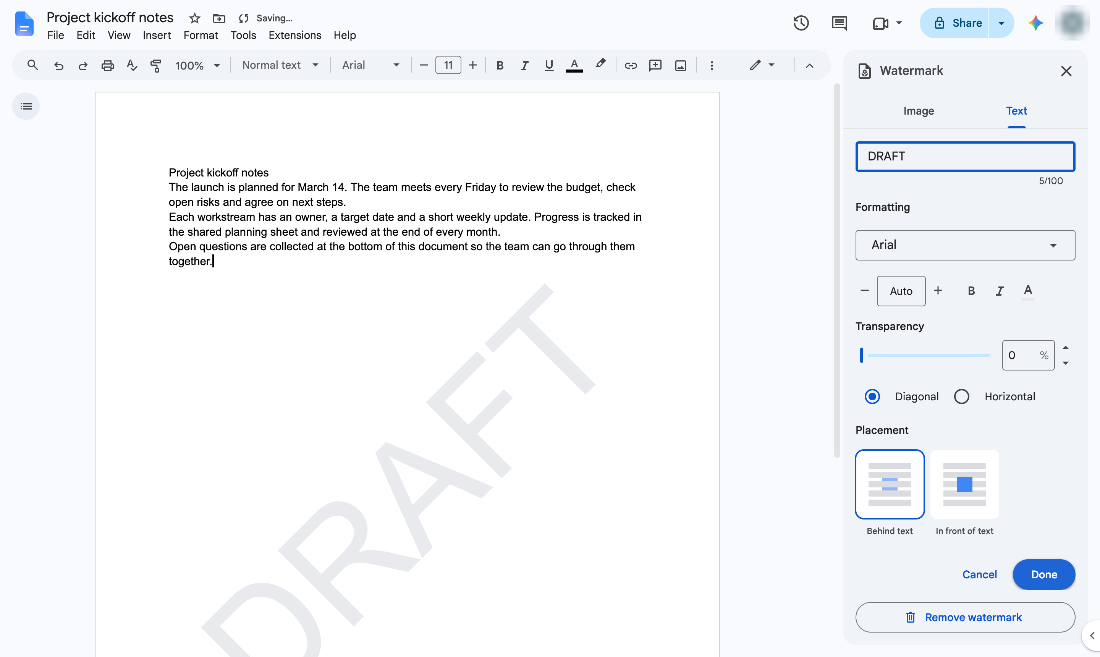1100x657 pixels.
Task: Click the Share button
Action: (954, 23)
